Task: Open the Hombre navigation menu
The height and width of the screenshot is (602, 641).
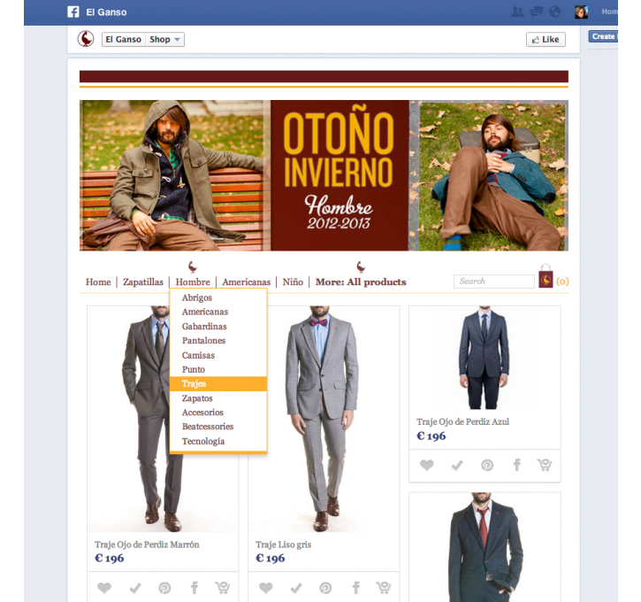Action: point(193,282)
